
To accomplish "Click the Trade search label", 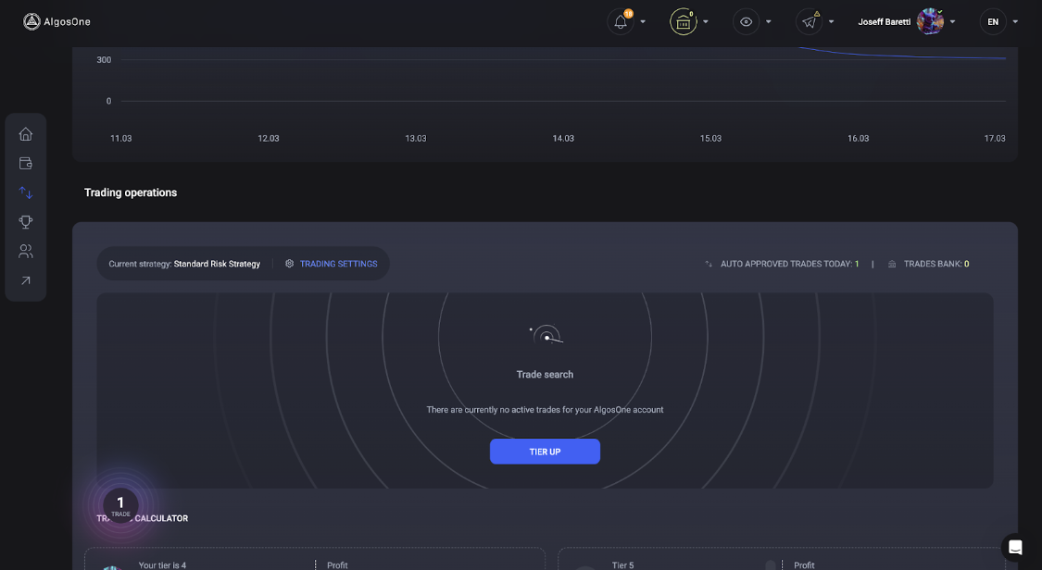I will (545, 375).
